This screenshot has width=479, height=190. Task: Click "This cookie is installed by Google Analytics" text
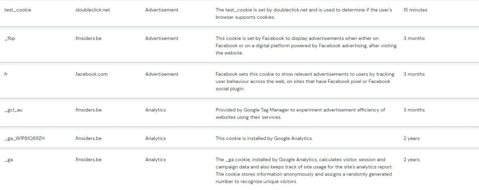click(x=264, y=139)
